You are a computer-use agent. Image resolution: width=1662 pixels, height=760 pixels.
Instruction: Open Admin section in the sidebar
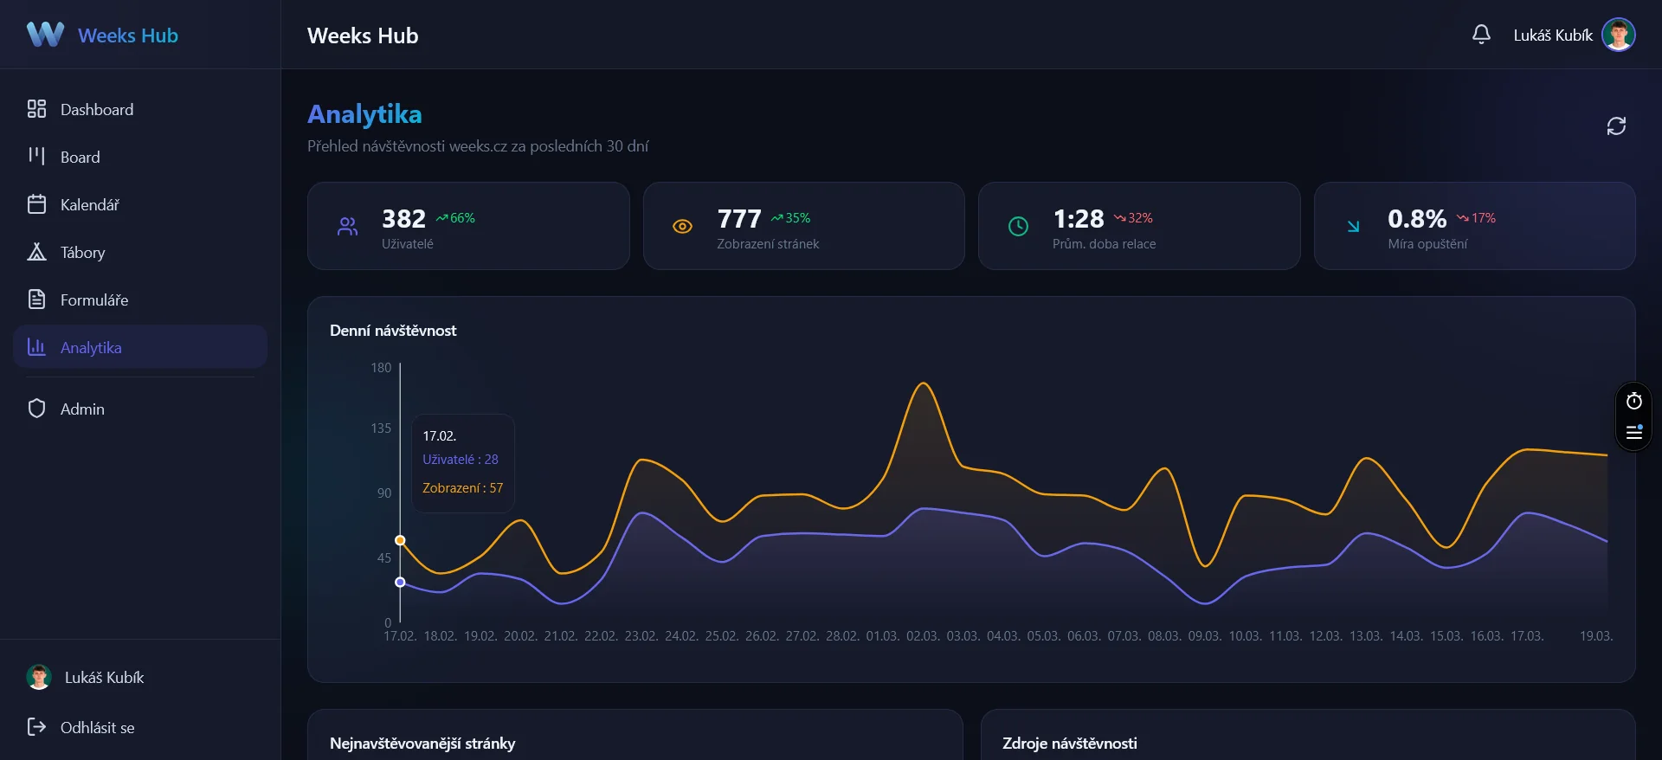click(x=139, y=409)
